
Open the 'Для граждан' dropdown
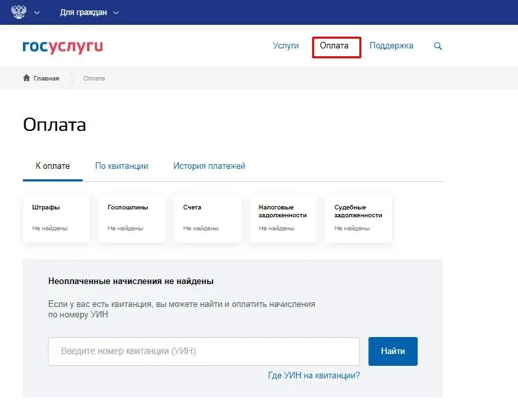tap(89, 12)
